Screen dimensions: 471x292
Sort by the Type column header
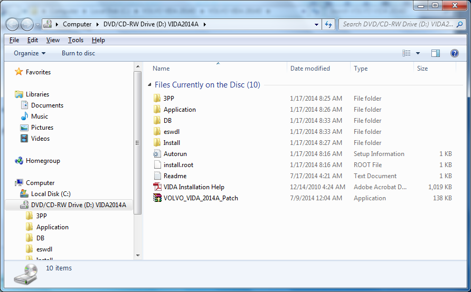tap(361, 69)
